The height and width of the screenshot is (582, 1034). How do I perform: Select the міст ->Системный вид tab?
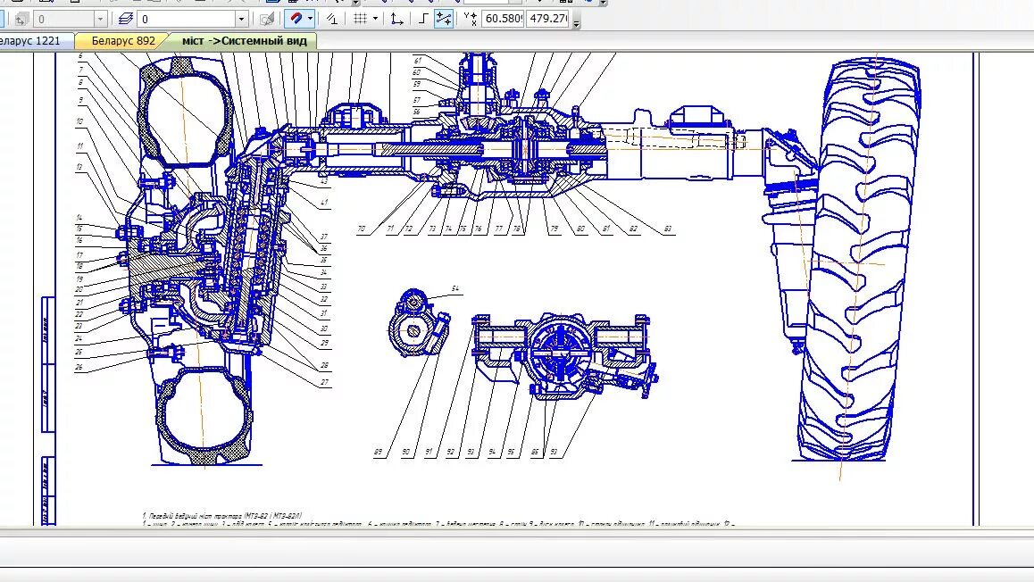point(244,41)
